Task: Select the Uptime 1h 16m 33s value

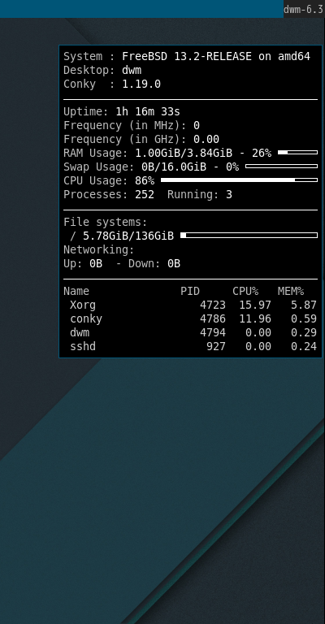Action: pyautogui.click(x=148, y=112)
